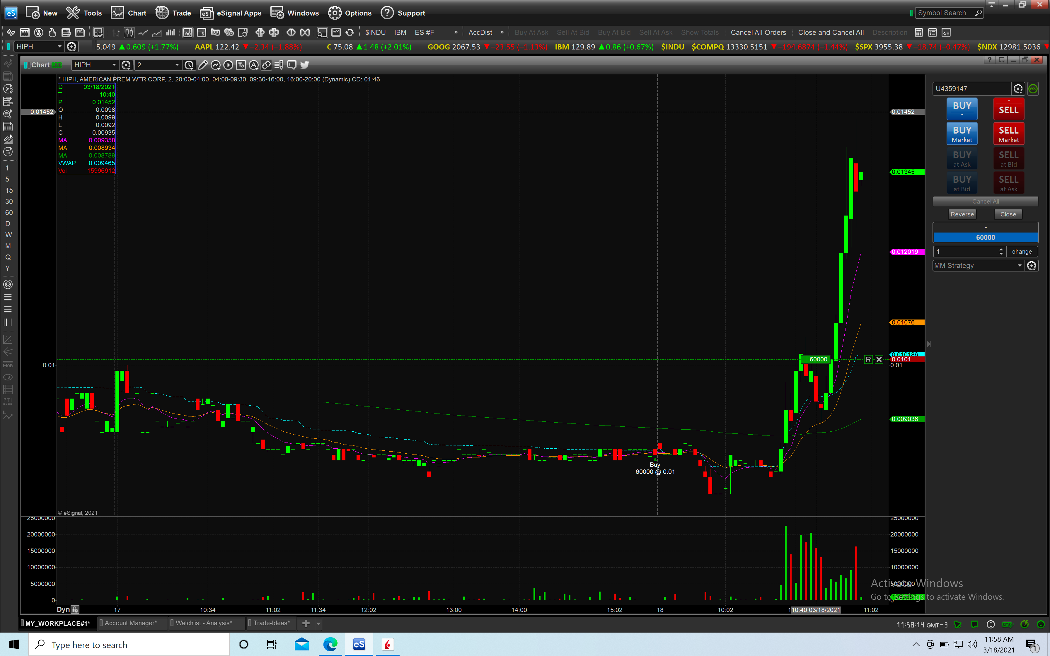The image size is (1050, 656).
Task: Select the D daily interval shortcut
Action: coord(7,223)
